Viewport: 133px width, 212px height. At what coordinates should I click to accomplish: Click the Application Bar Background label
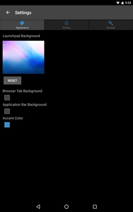24,105
